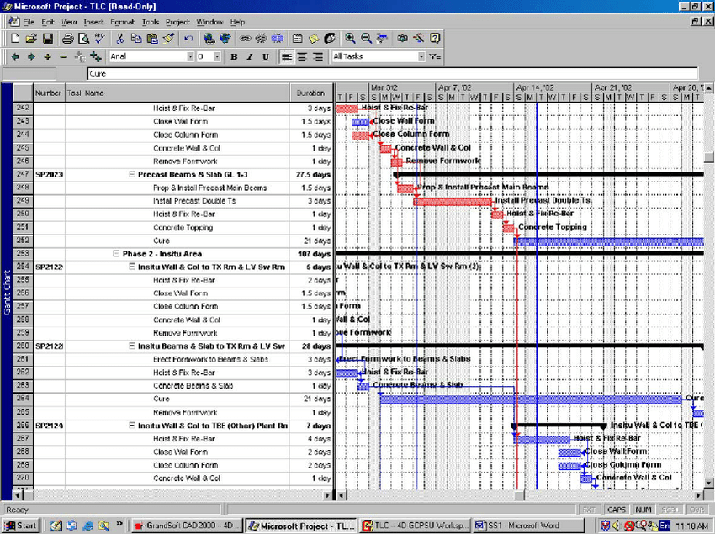Collapse the Phase 2 - Insitu Area group

tap(115, 253)
